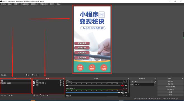
Task: Open the 文件(F) menu
Action: [3, 4]
